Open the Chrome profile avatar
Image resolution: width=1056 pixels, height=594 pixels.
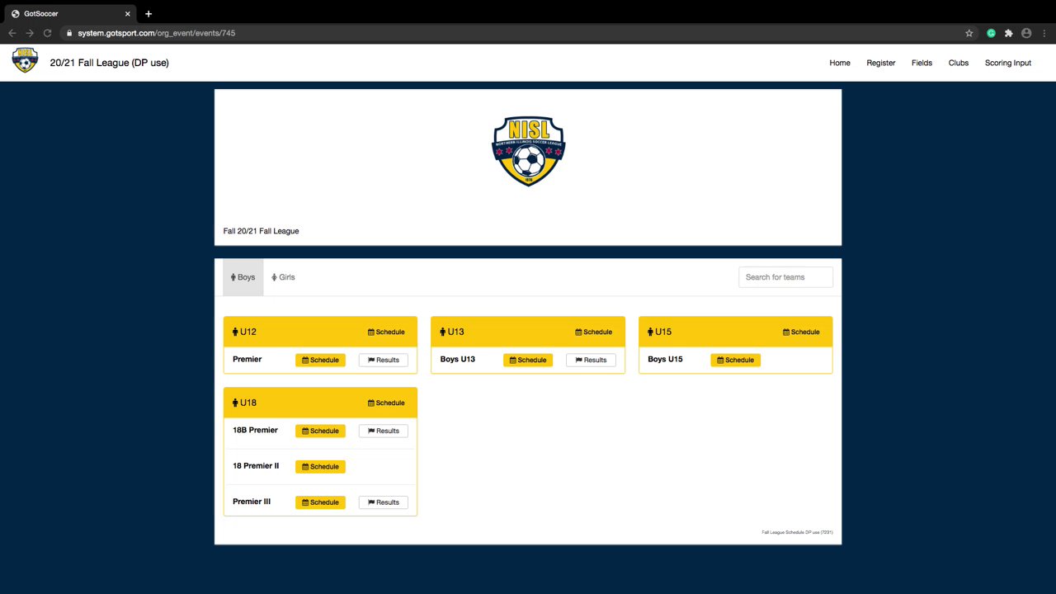[1026, 33]
